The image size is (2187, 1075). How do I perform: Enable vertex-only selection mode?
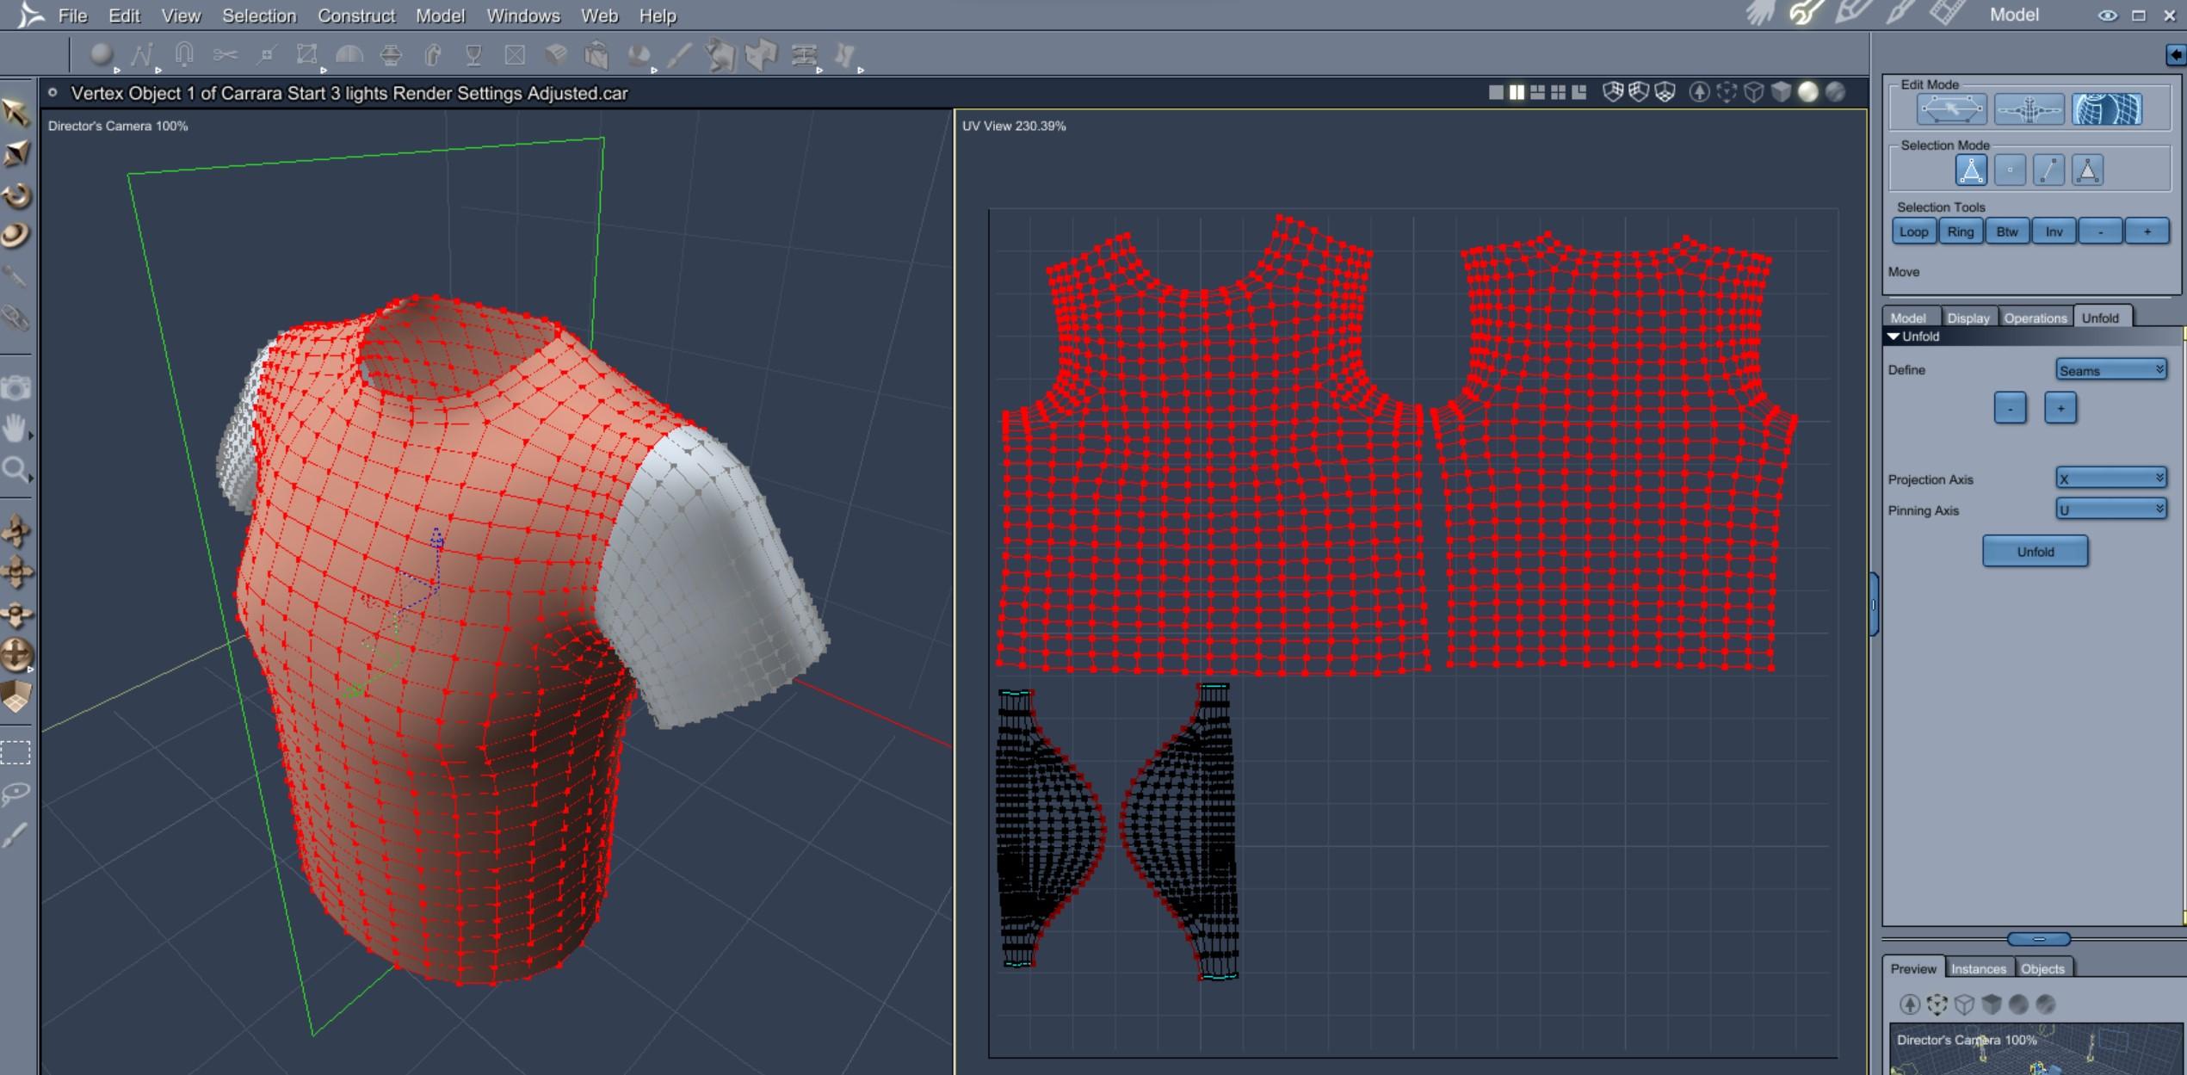[x=2010, y=170]
